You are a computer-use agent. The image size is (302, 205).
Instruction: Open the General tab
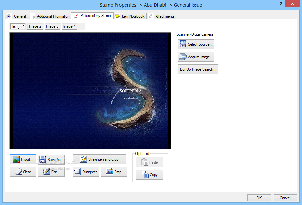(17, 16)
